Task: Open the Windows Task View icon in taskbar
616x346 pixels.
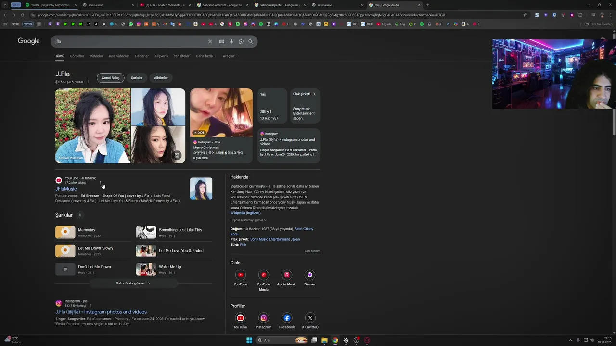Action: (314, 340)
